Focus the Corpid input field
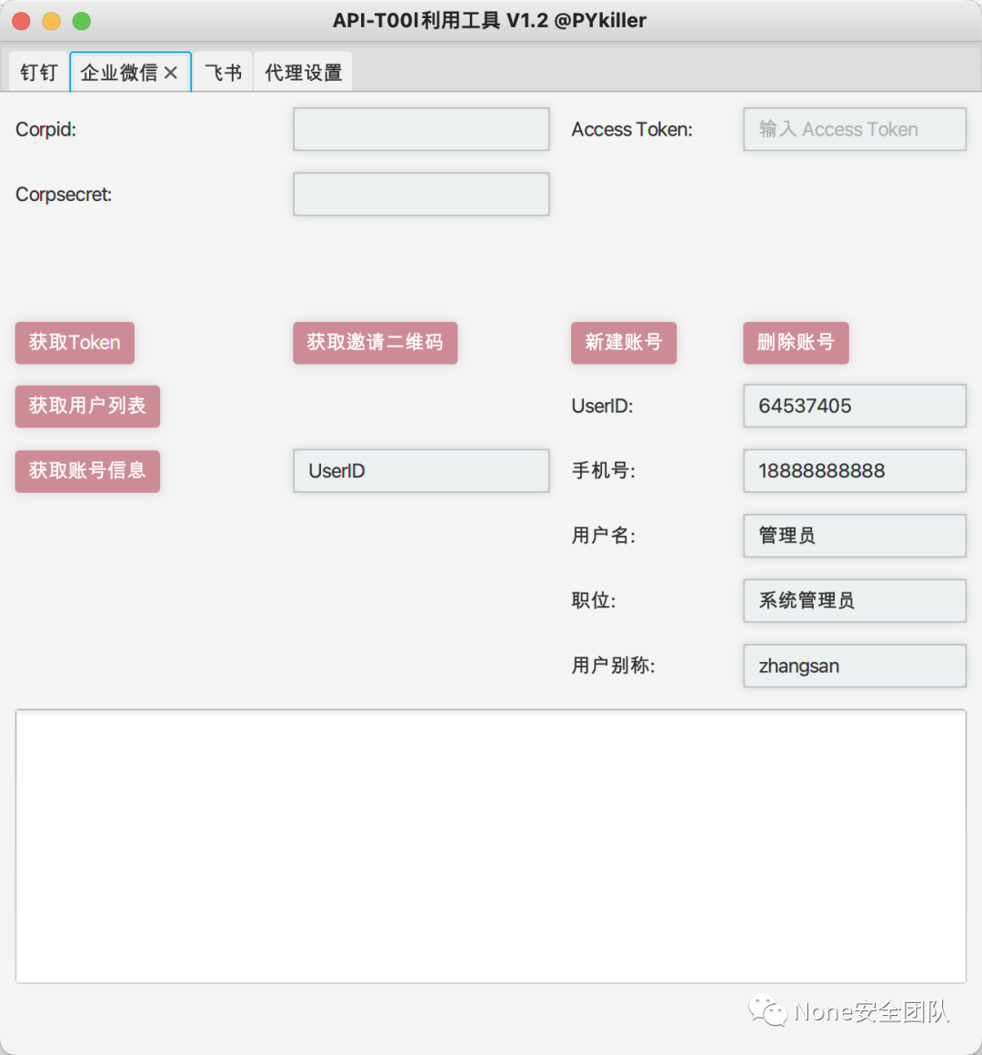Image resolution: width=982 pixels, height=1055 pixels. pyautogui.click(x=421, y=129)
